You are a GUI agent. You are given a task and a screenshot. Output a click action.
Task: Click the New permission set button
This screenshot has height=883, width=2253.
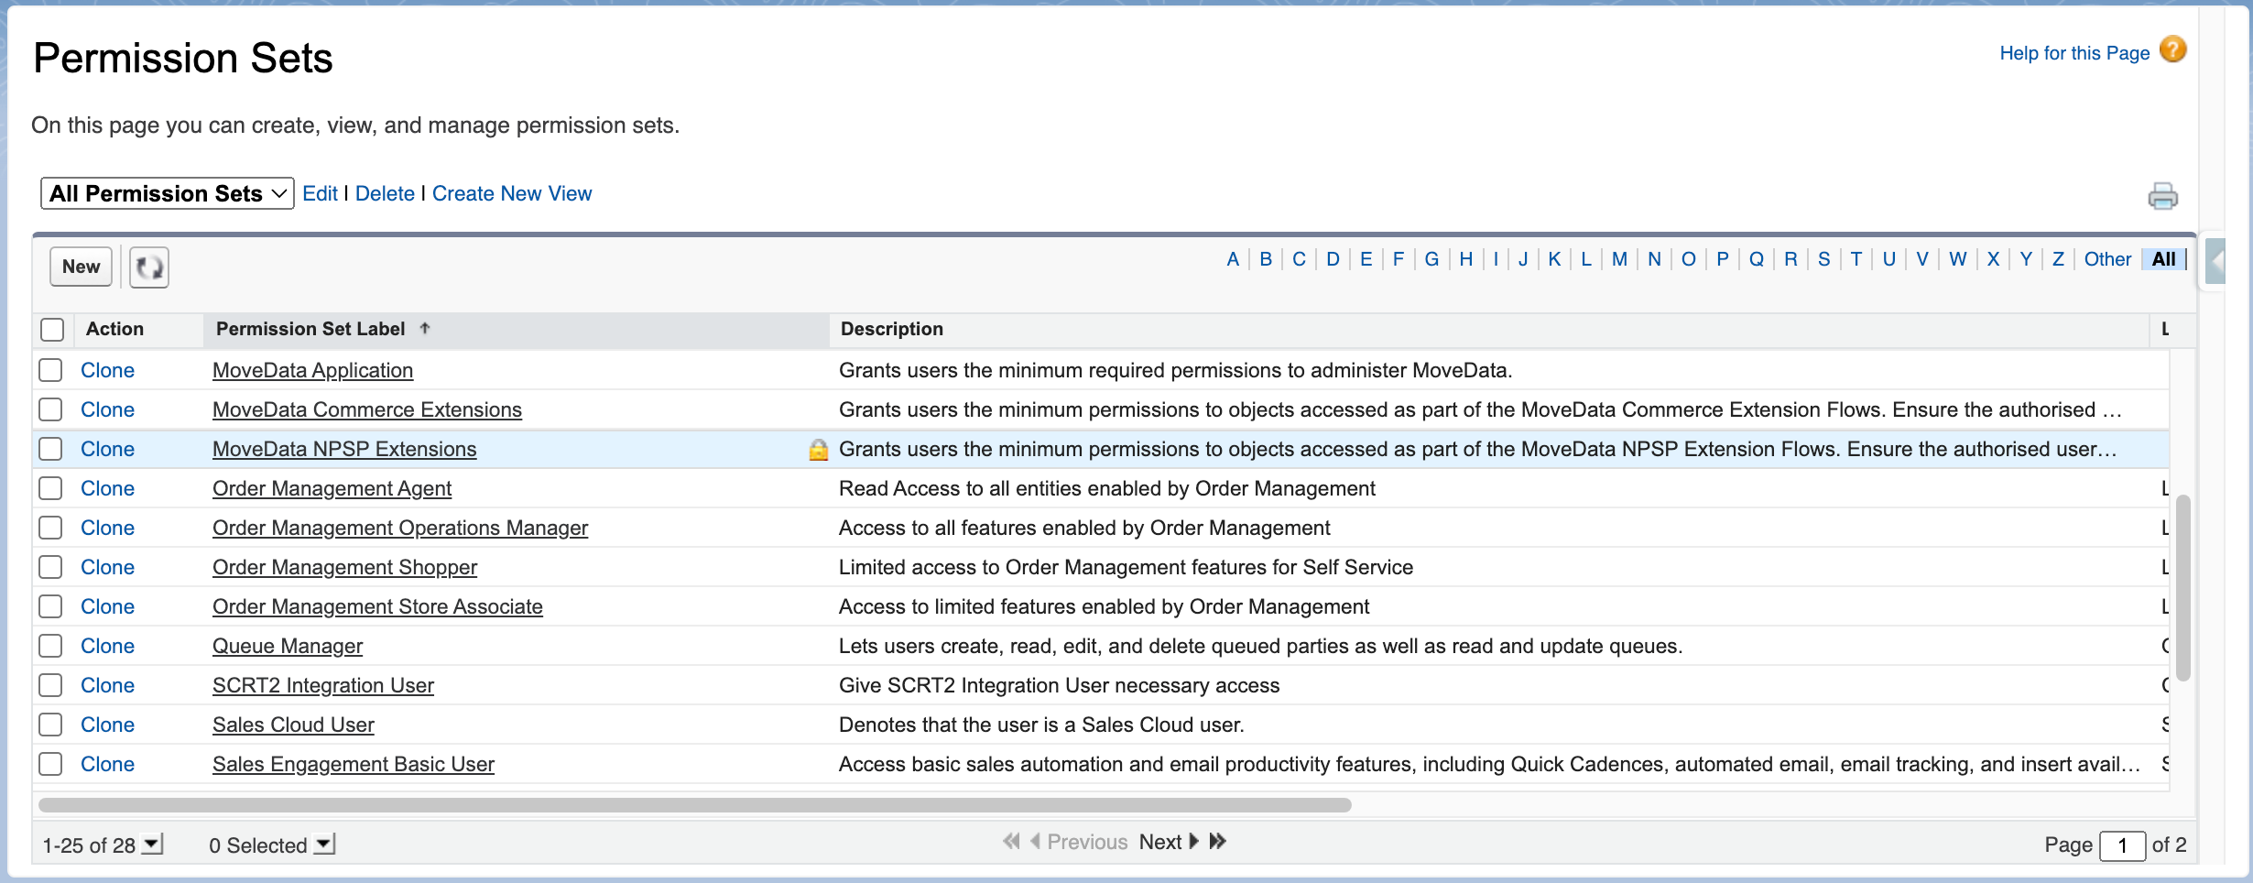81,267
